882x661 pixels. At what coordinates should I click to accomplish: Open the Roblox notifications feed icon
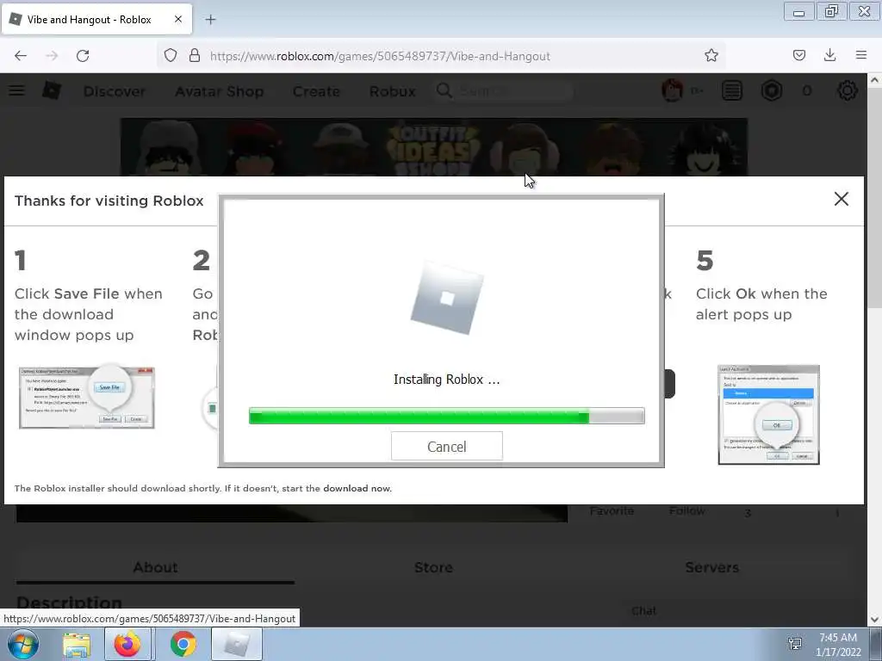coord(732,90)
